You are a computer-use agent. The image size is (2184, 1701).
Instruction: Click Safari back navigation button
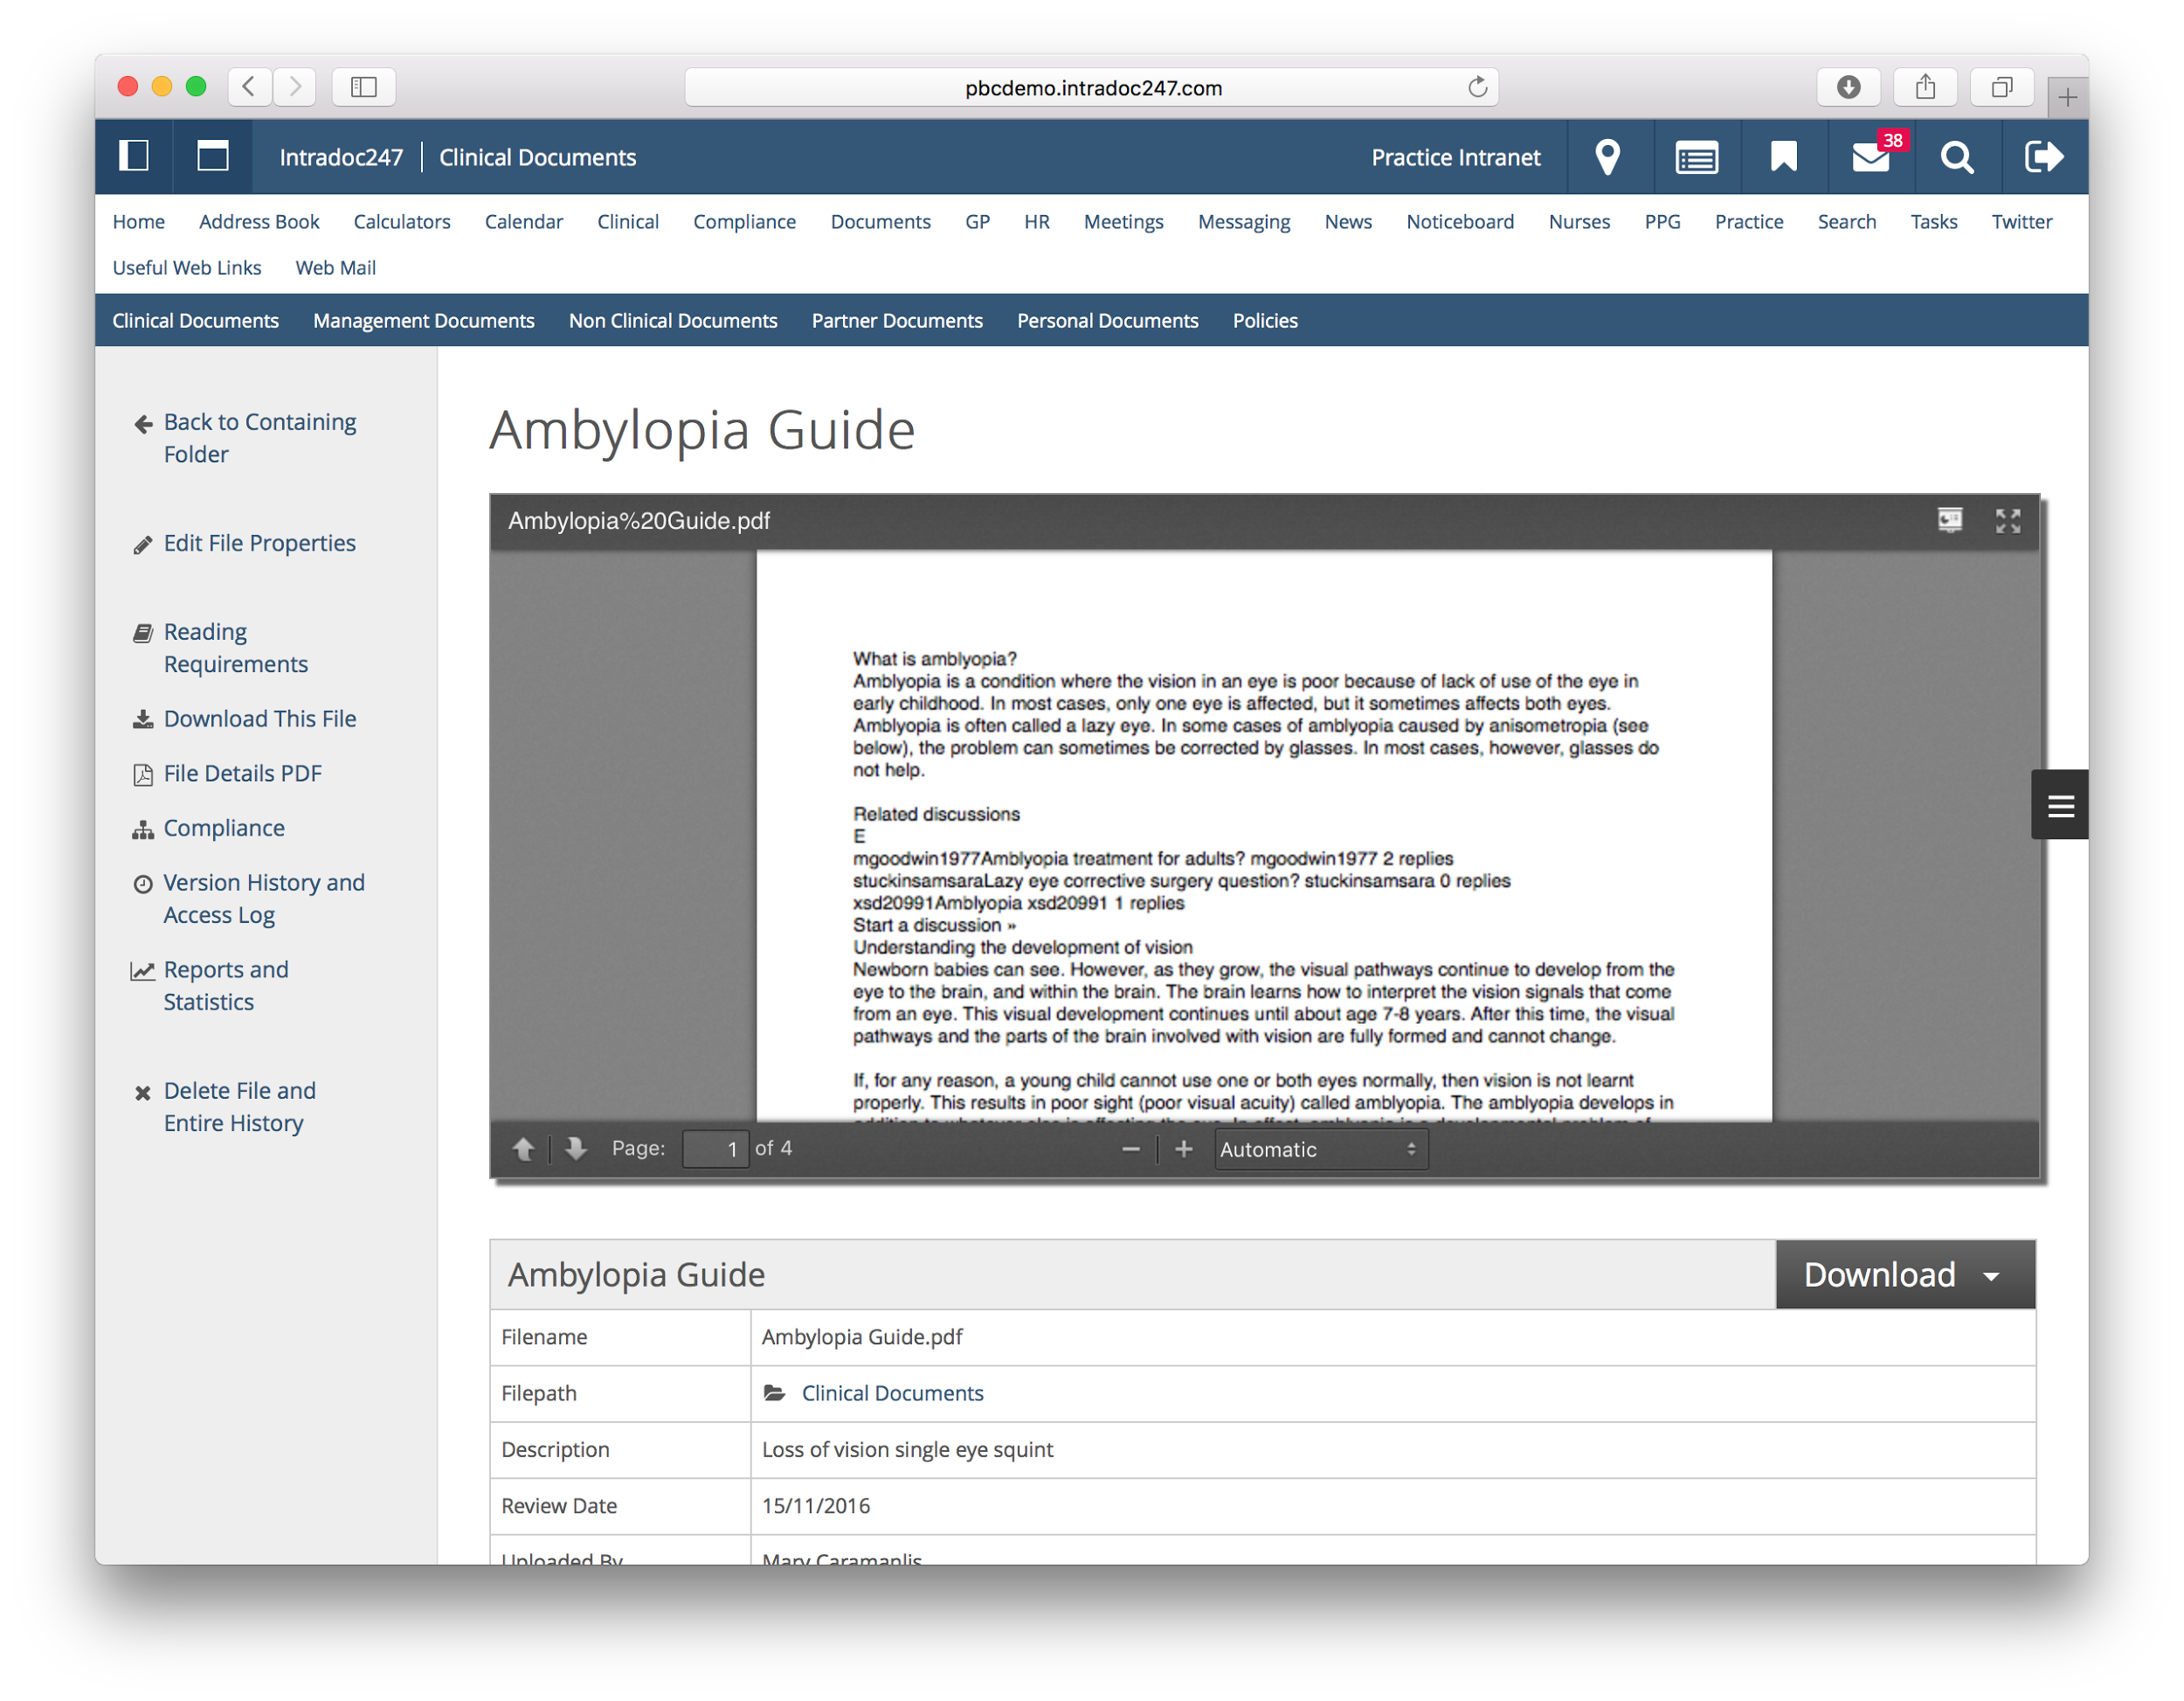point(249,87)
